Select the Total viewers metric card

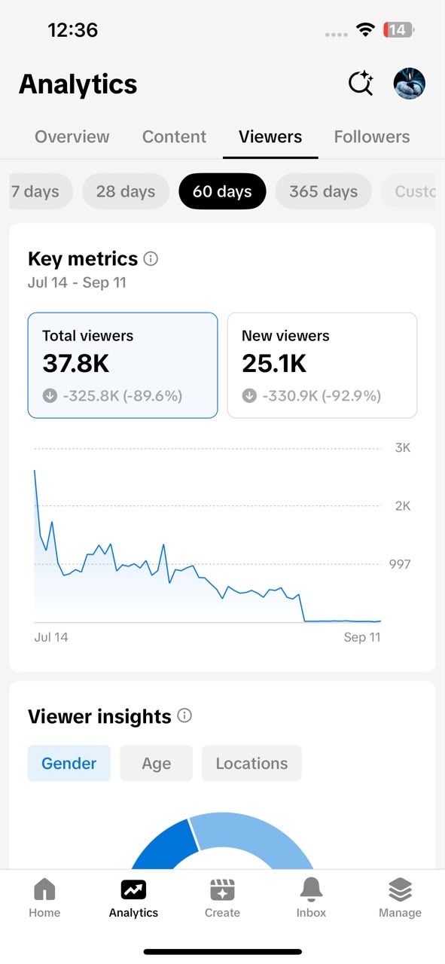tap(123, 365)
